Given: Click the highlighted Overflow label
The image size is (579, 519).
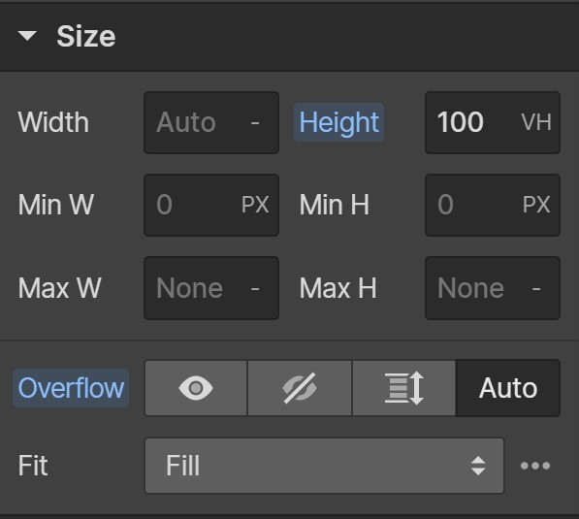Looking at the screenshot, I should 71,388.
